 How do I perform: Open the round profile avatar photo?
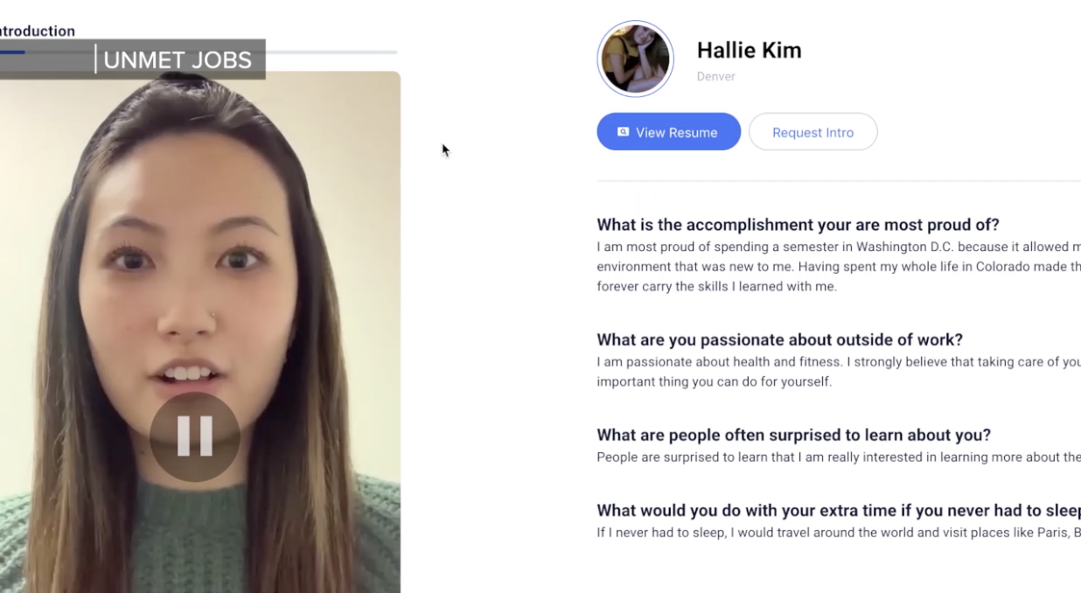tap(635, 59)
